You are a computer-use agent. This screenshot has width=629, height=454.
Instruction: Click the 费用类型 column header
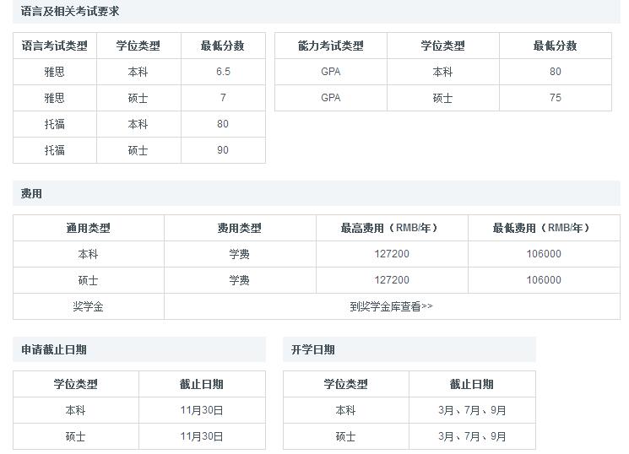click(x=239, y=228)
